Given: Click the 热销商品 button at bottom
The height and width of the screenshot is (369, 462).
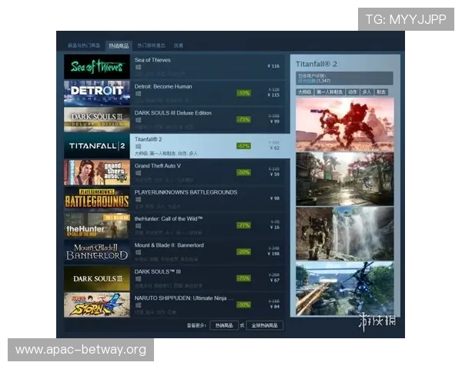Looking at the screenshot, I should coord(224,325).
